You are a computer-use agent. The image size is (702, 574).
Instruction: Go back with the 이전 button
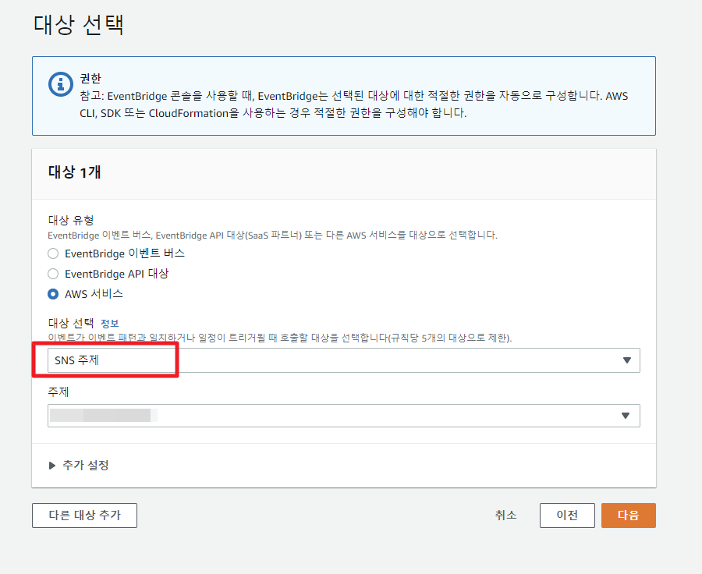tap(566, 516)
